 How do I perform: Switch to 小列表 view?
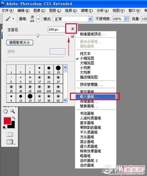point(85,68)
